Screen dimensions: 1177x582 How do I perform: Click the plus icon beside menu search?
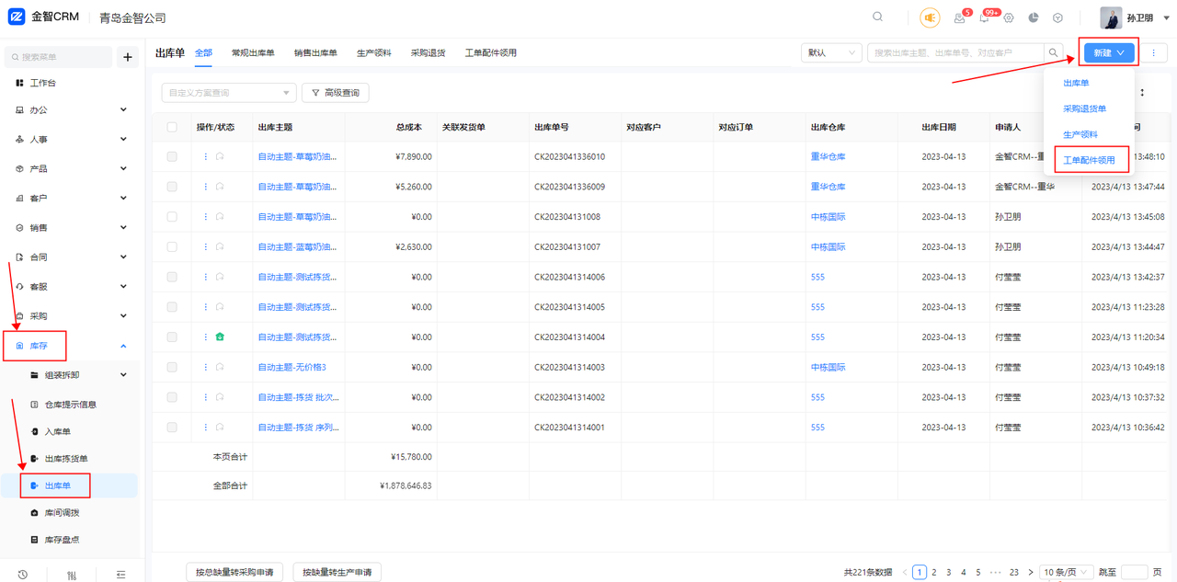point(128,57)
